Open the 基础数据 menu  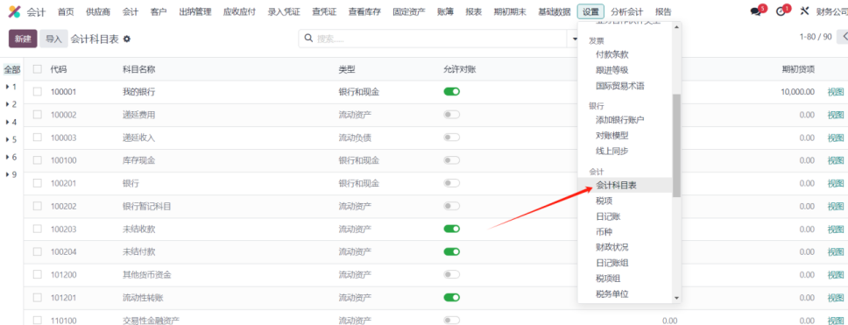[x=555, y=11]
